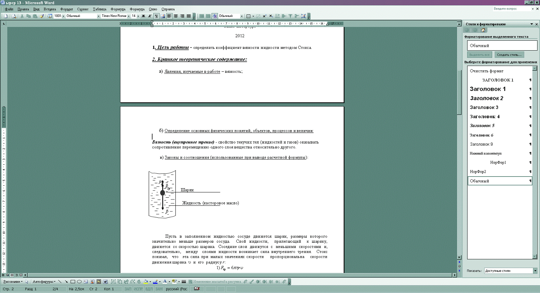The image size is (540, 293).
Task: Apply the НорФор2 style
Action: tap(500, 172)
